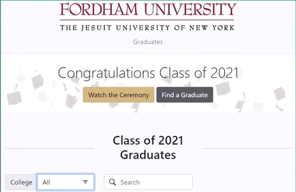Open the Graduates navigation link
This screenshot has width=296, height=192.
pyautogui.click(x=148, y=42)
